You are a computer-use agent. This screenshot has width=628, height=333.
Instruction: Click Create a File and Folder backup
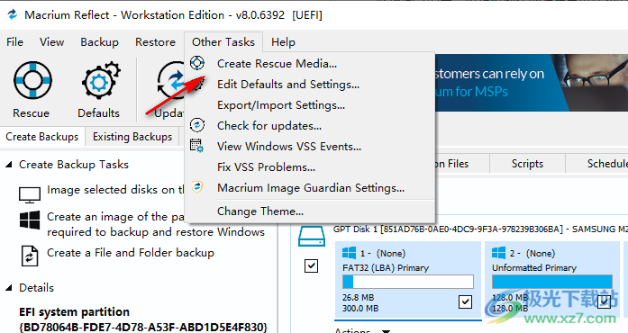[x=131, y=253]
